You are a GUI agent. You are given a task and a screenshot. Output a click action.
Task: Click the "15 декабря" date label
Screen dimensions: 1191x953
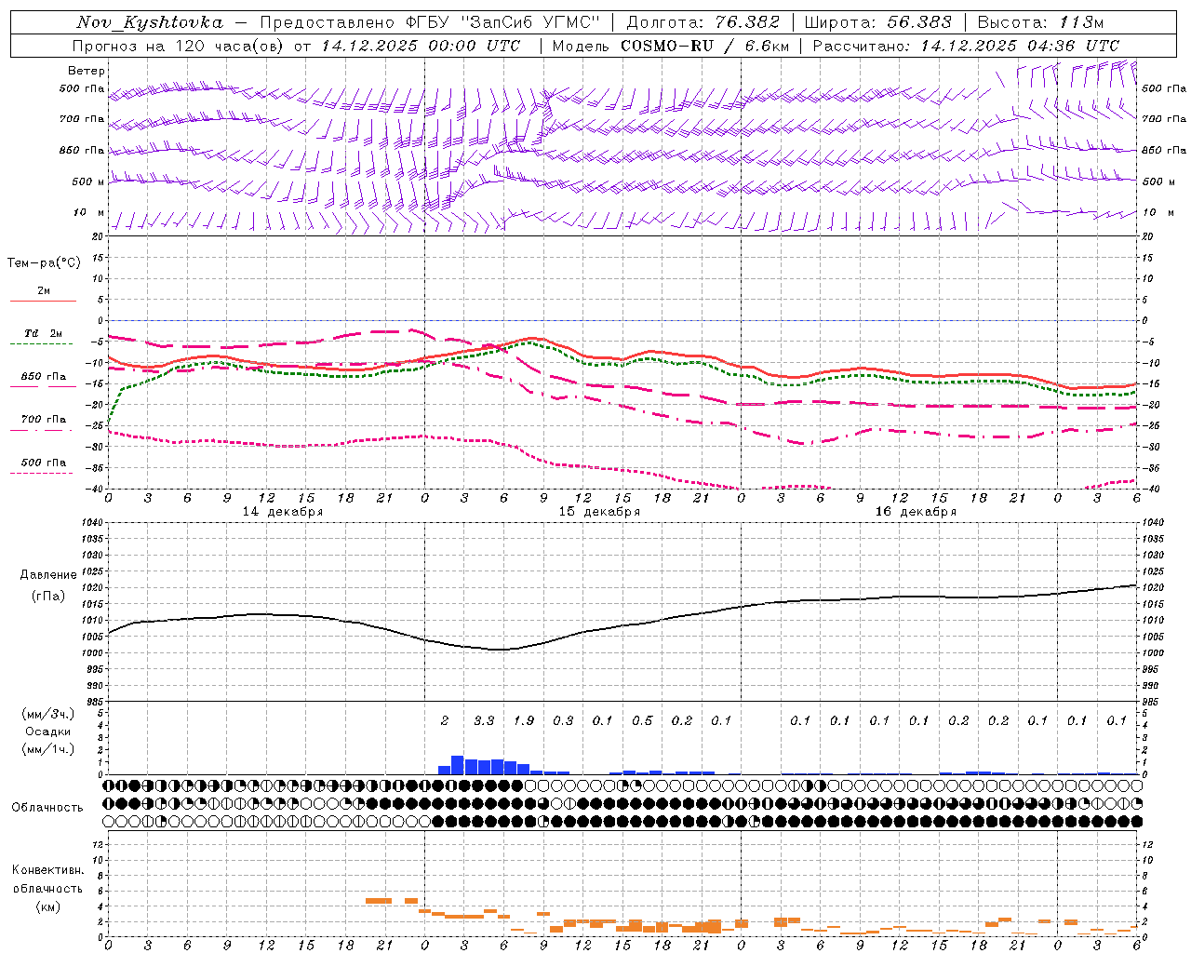[x=599, y=512]
